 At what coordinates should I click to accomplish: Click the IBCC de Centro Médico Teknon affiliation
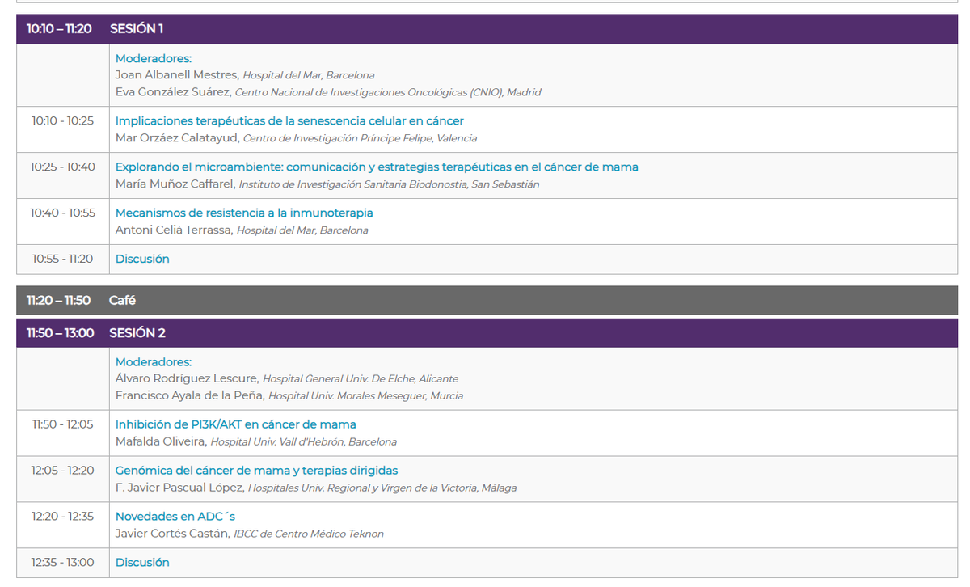309,534
